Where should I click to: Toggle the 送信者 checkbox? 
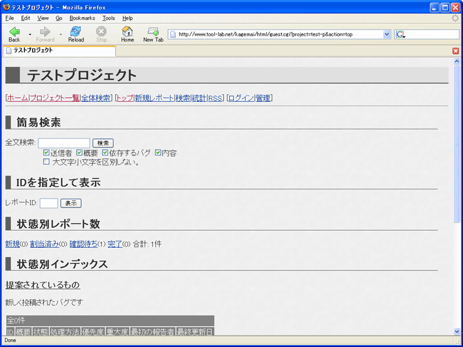[47, 153]
